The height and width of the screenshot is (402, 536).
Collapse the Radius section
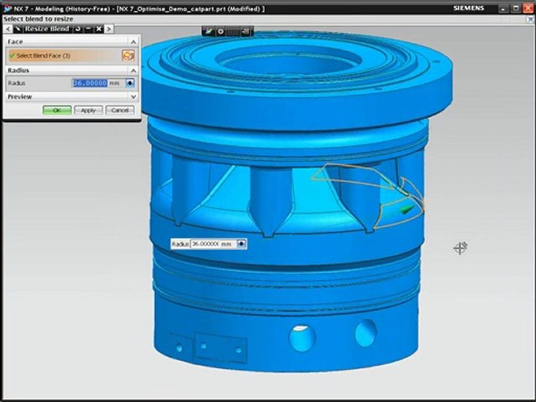tap(133, 70)
